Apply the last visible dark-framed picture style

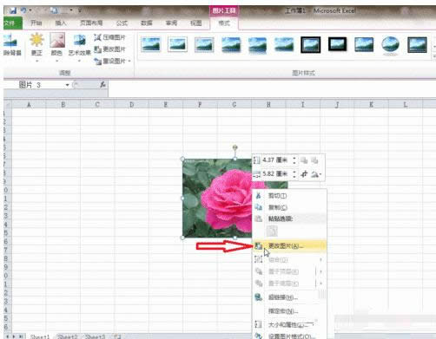417,44
